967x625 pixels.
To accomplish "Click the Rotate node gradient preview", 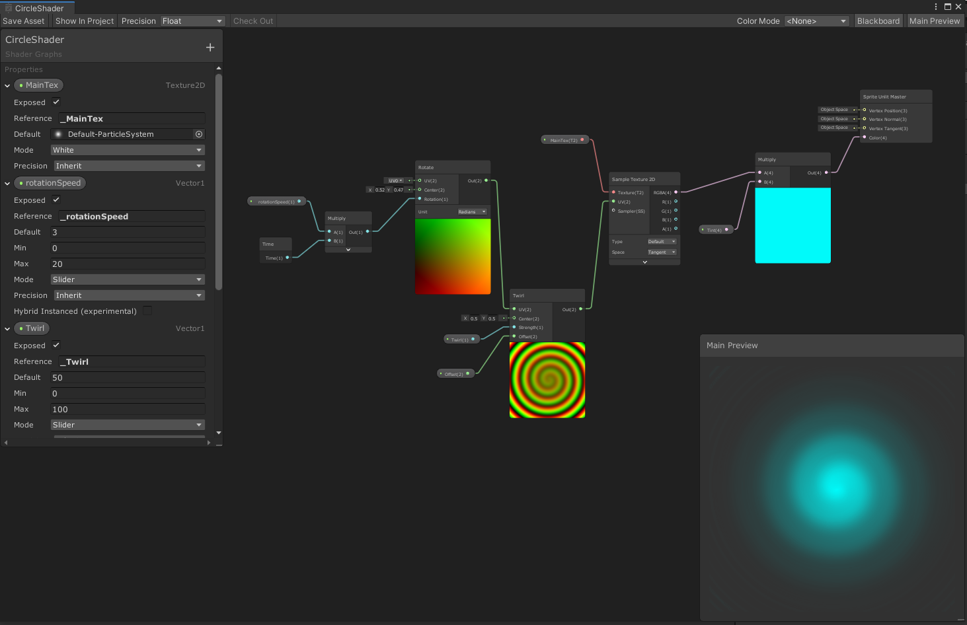I will click(453, 256).
